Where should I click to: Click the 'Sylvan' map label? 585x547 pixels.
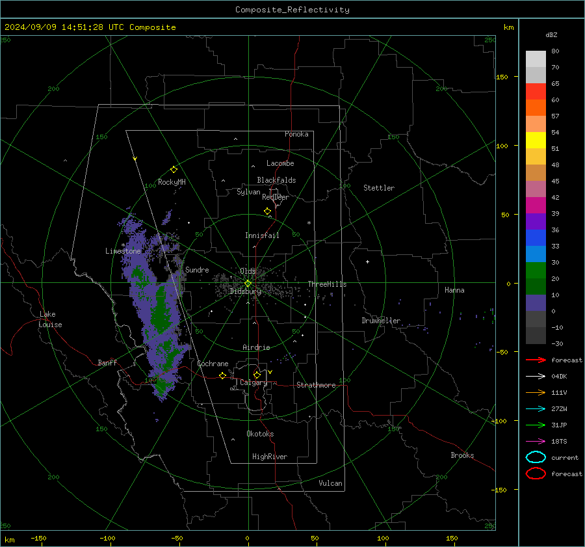248,192
